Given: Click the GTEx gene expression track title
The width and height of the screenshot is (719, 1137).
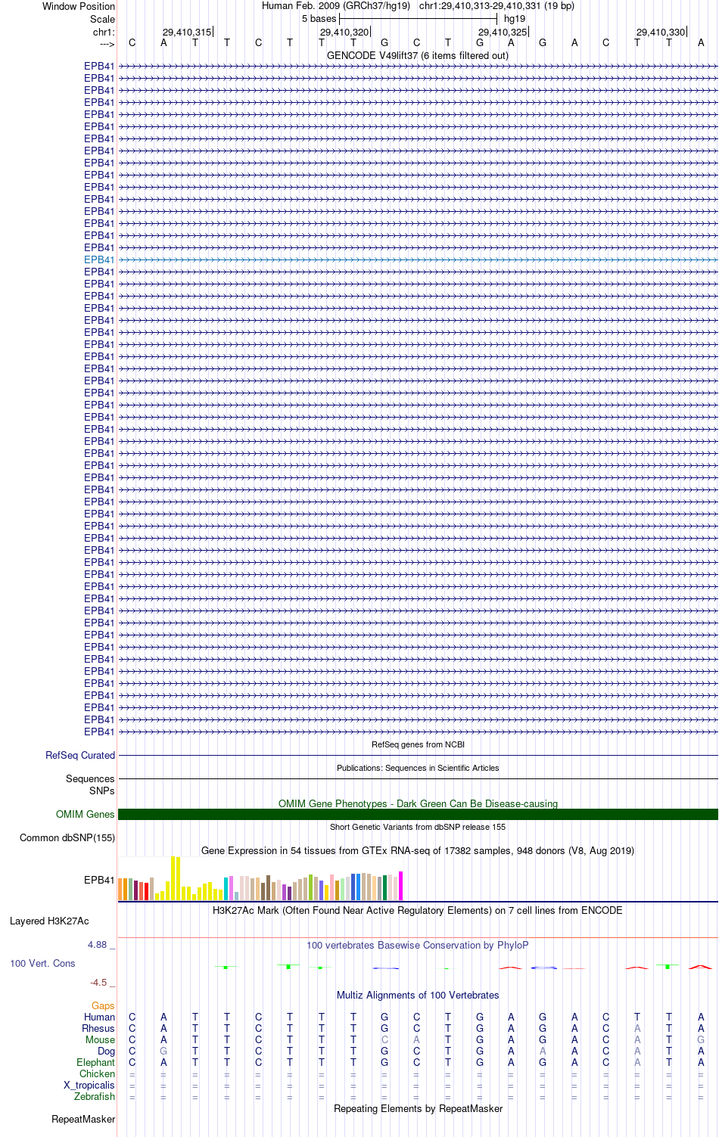Looking at the screenshot, I should tap(418, 850).
